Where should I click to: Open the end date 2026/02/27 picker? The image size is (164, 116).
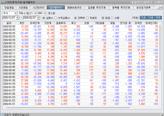tap(38, 18)
